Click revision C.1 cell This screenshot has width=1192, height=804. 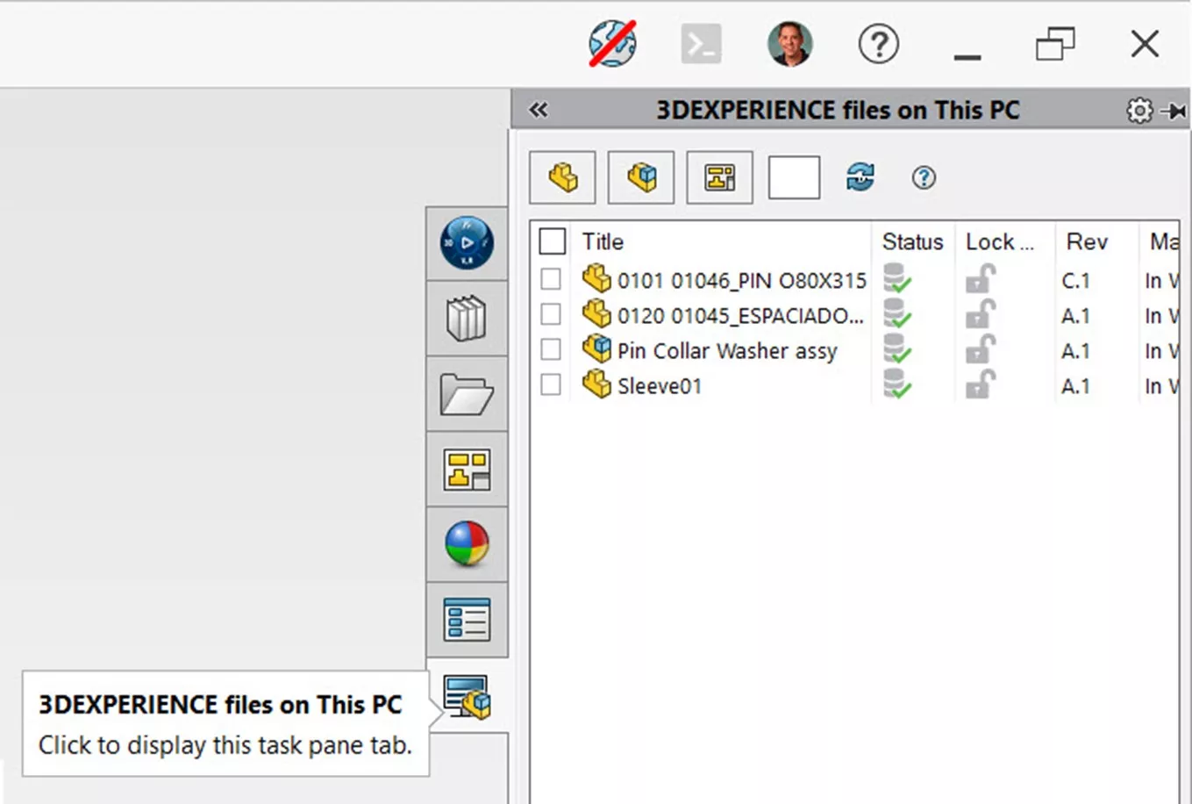(x=1075, y=281)
